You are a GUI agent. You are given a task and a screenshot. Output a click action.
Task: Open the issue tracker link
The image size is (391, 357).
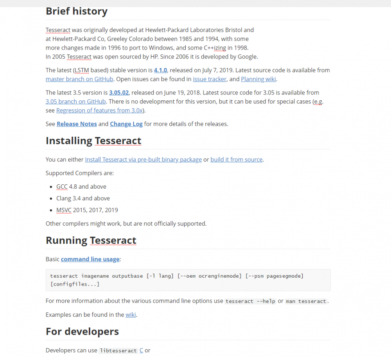(210, 79)
